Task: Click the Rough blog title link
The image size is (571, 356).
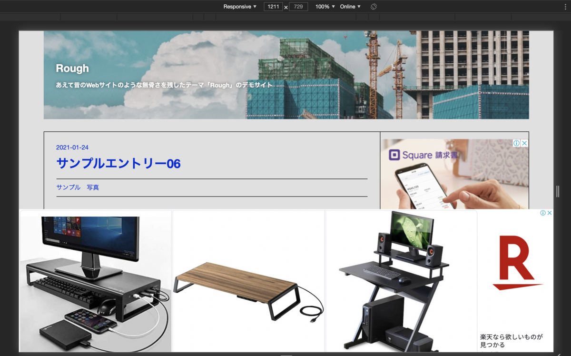Action: point(72,68)
